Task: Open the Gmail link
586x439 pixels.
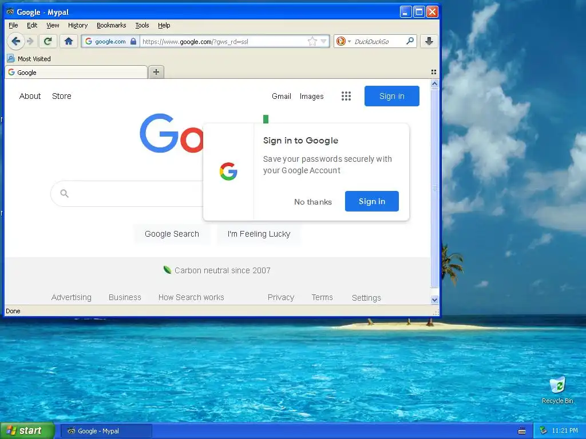Action: (x=282, y=96)
